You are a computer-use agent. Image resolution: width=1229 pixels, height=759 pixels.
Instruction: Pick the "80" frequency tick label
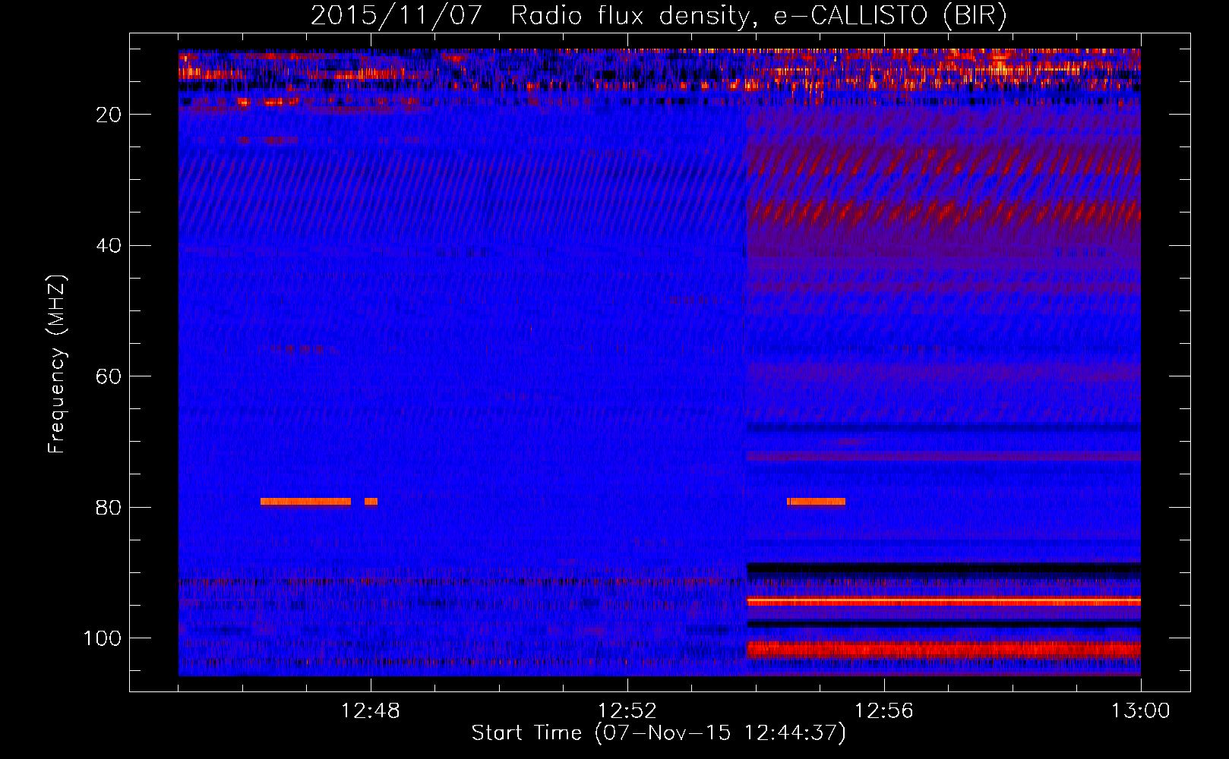[109, 507]
